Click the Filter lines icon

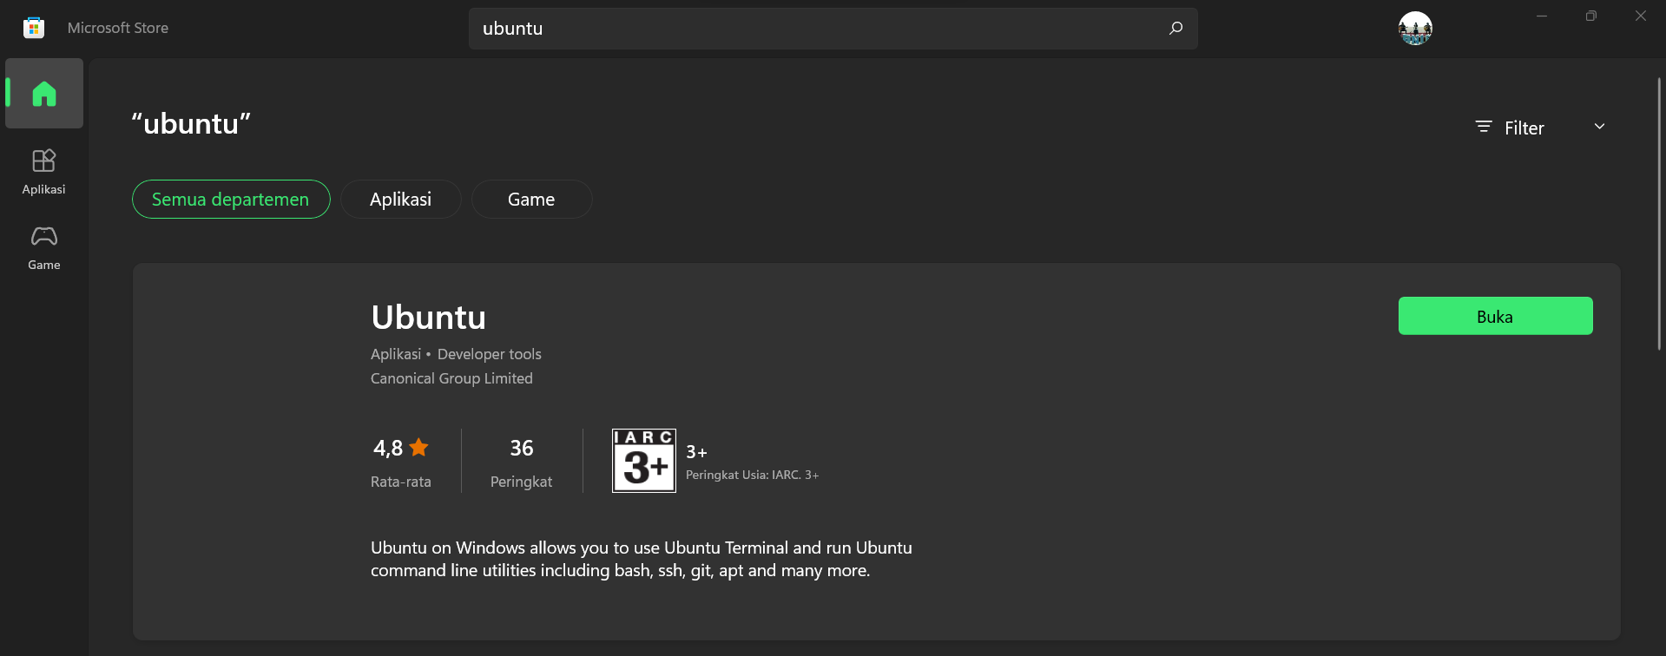tap(1484, 127)
